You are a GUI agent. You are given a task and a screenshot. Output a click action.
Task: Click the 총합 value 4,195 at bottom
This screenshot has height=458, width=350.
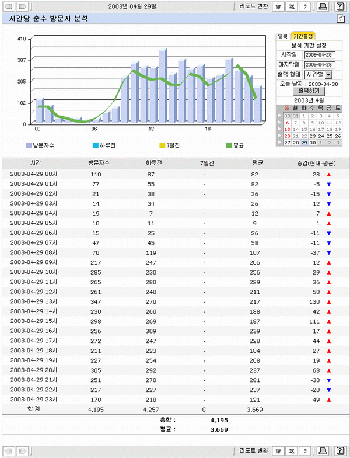[x=219, y=421]
